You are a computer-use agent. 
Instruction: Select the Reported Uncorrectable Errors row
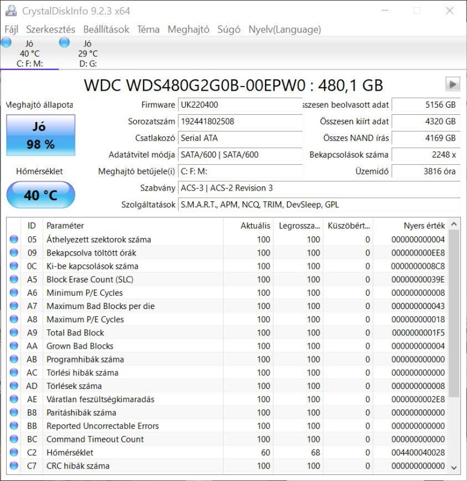tap(227, 426)
